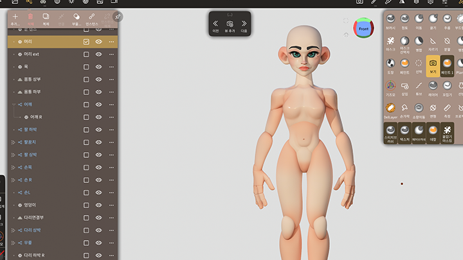
Task: Check the 목 row checkbox
Action: pyautogui.click(x=86, y=67)
